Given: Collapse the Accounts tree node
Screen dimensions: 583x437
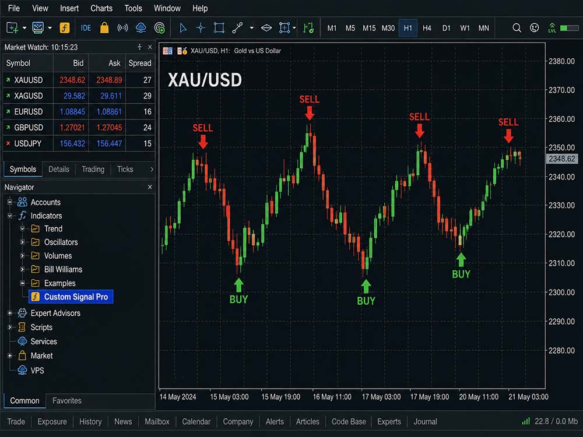Looking at the screenshot, I should tap(10, 202).
